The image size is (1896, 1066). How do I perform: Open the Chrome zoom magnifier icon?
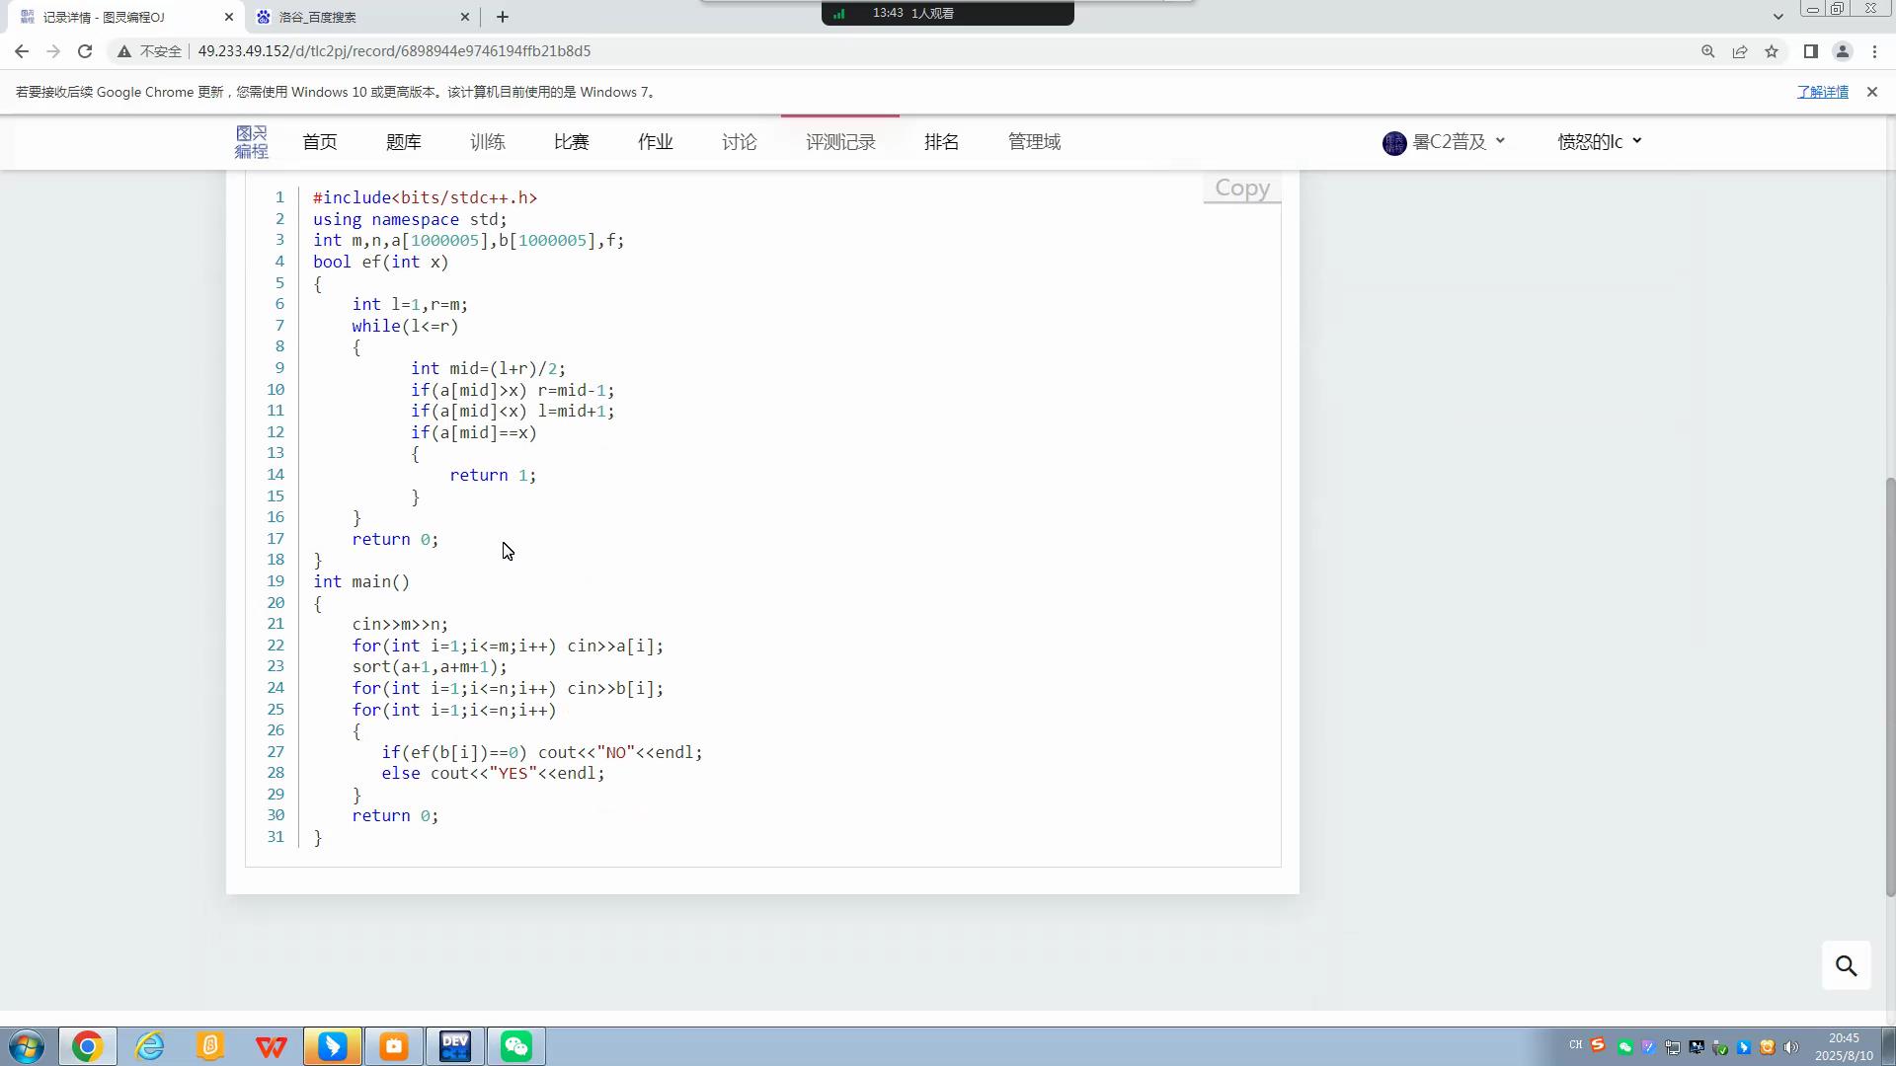pyautogui.click(x=1707, y=51)
